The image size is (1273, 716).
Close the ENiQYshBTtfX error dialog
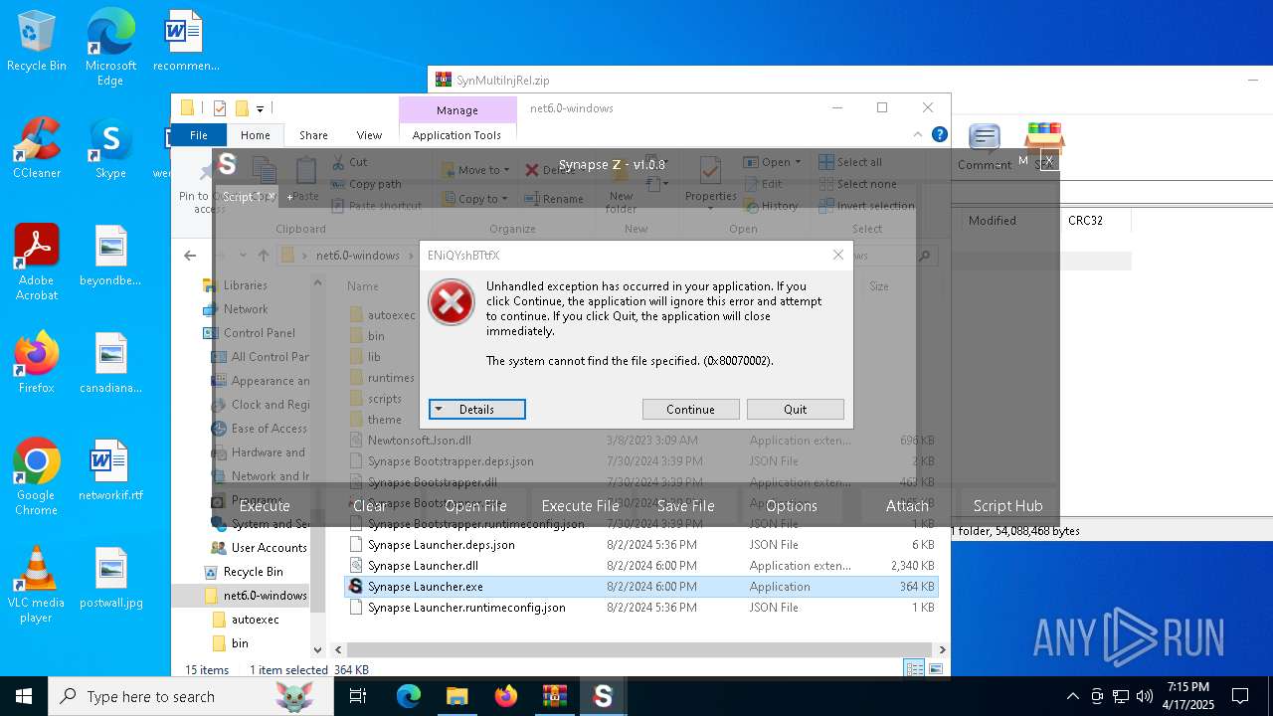pyautogui.click(x=837, y=255)
